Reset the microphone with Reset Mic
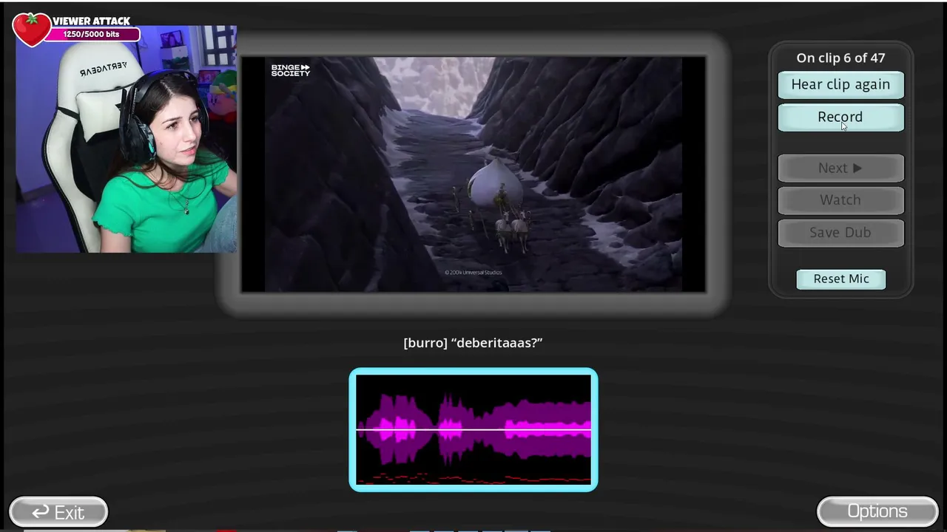Screen dimensions: 947x532 coord(841,279)
